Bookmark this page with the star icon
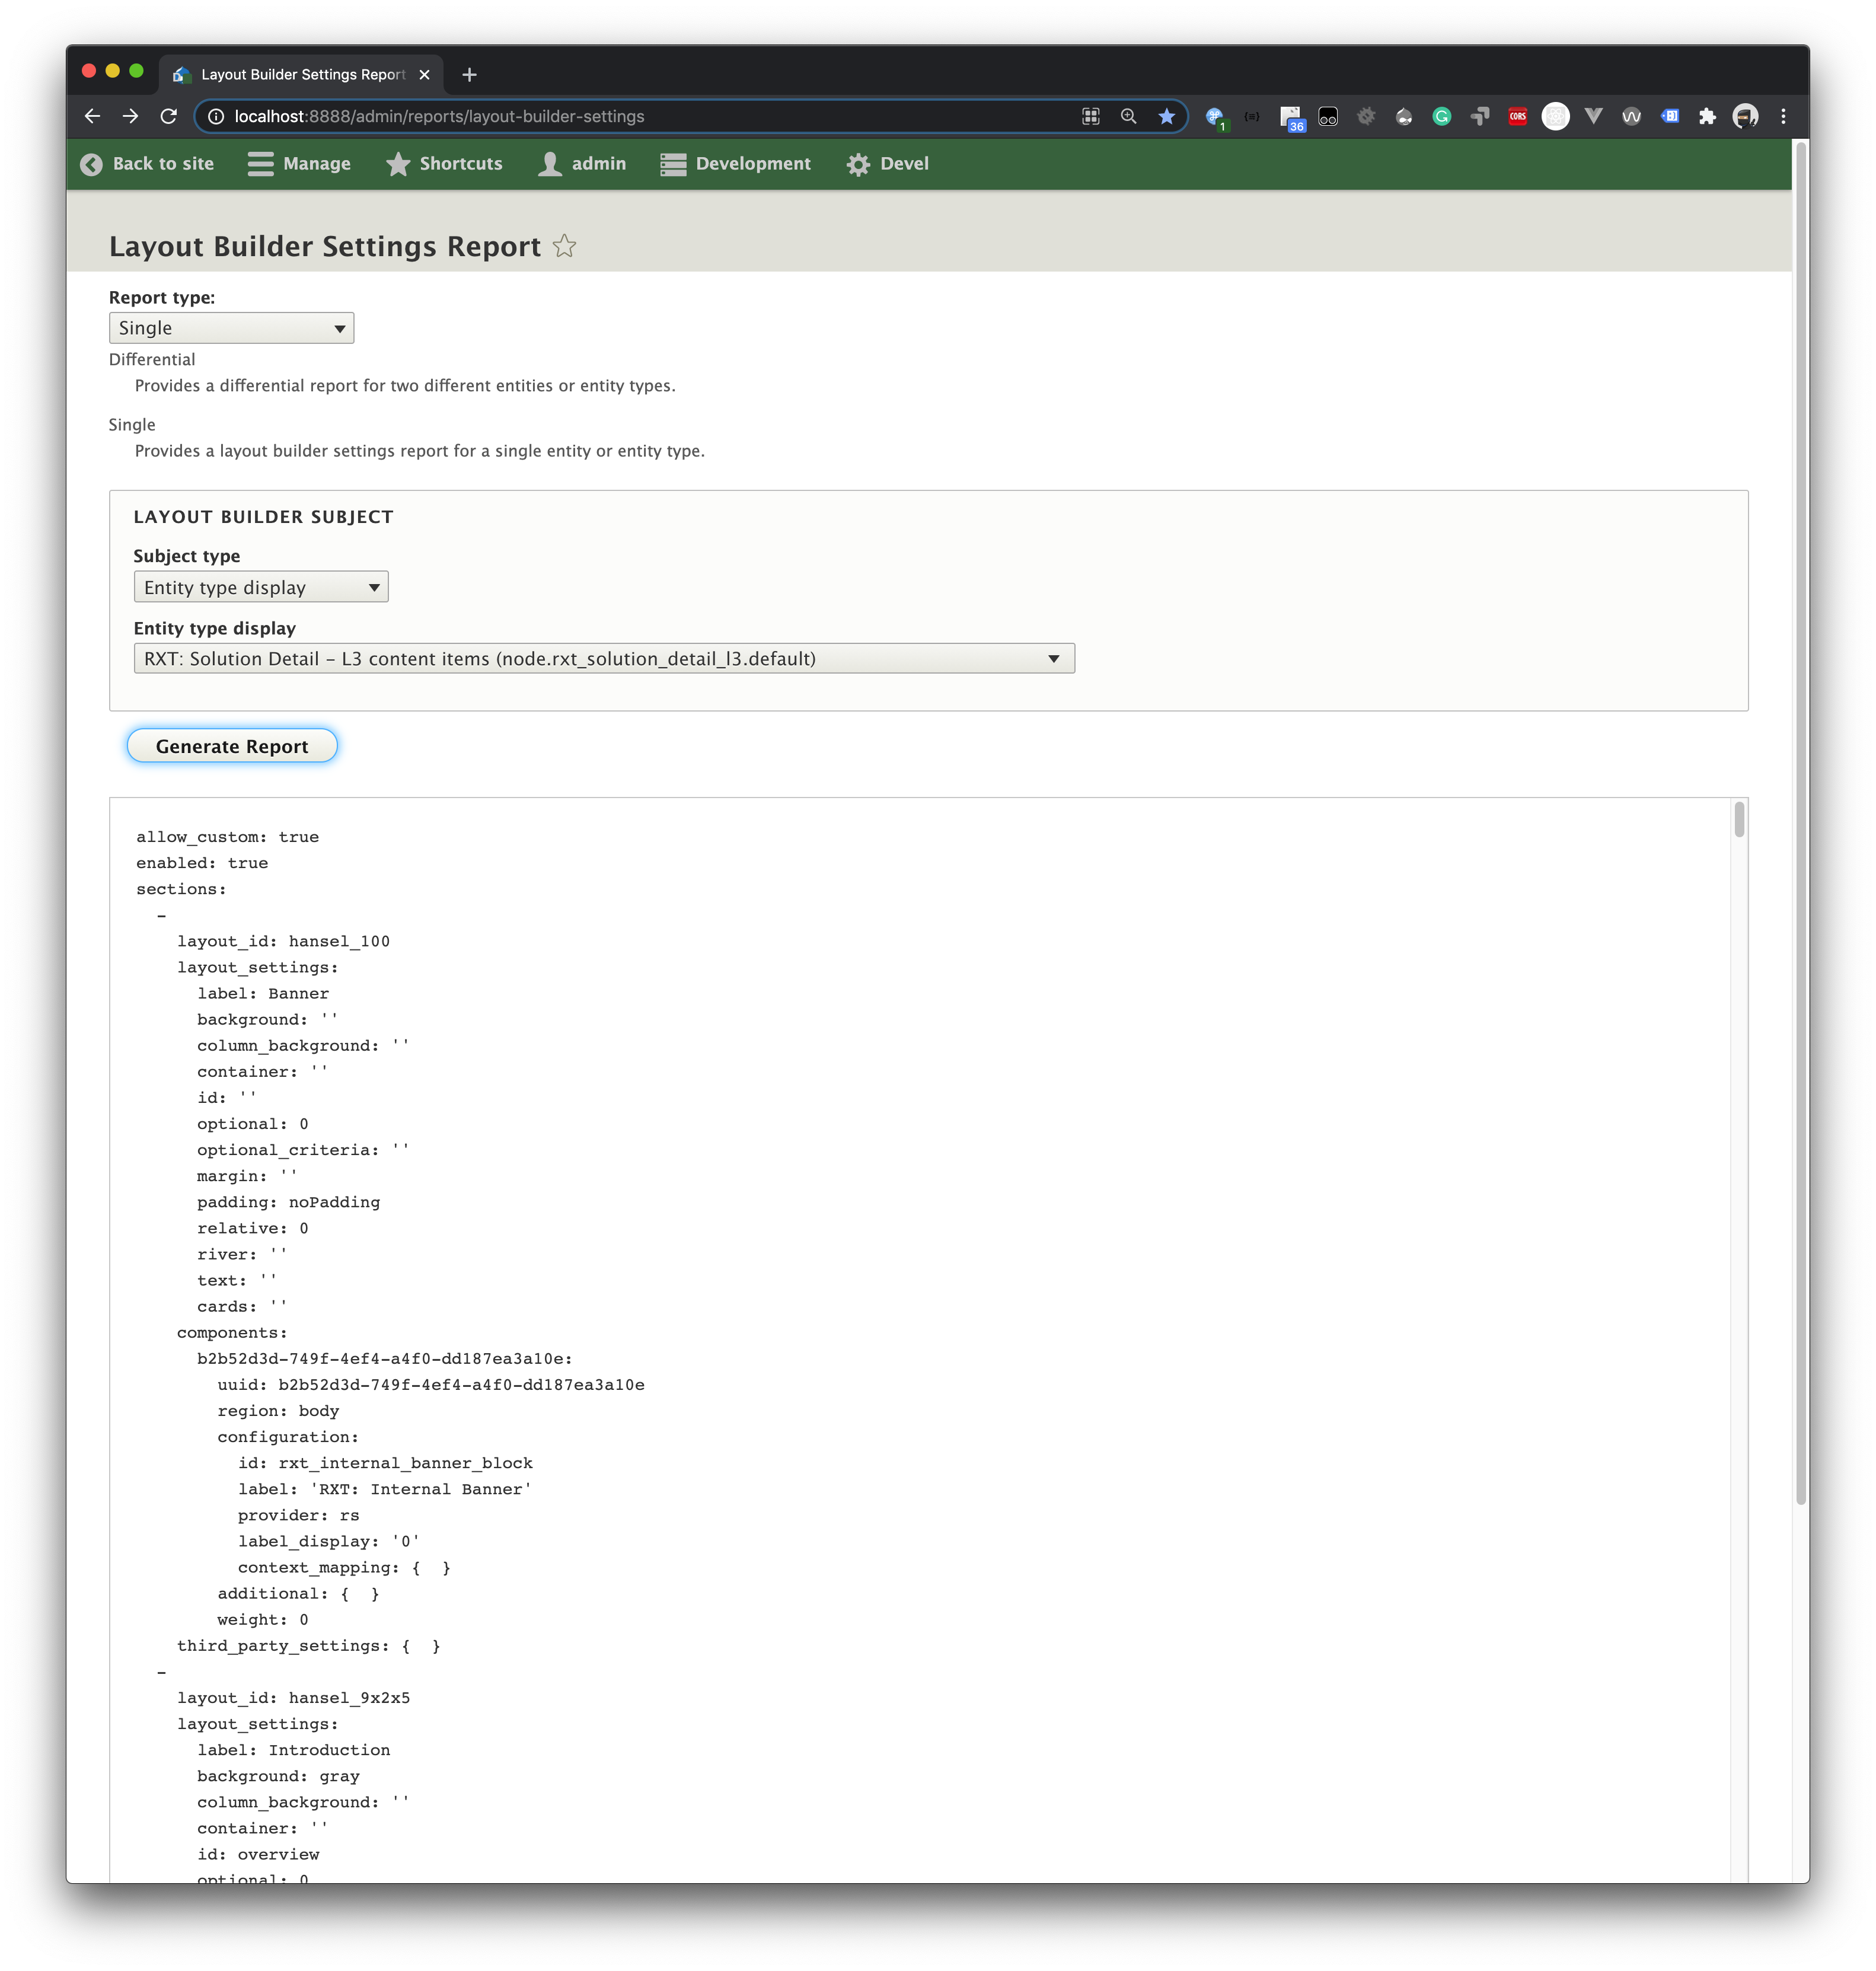 pyautogui.click(x=1167, y=117)
